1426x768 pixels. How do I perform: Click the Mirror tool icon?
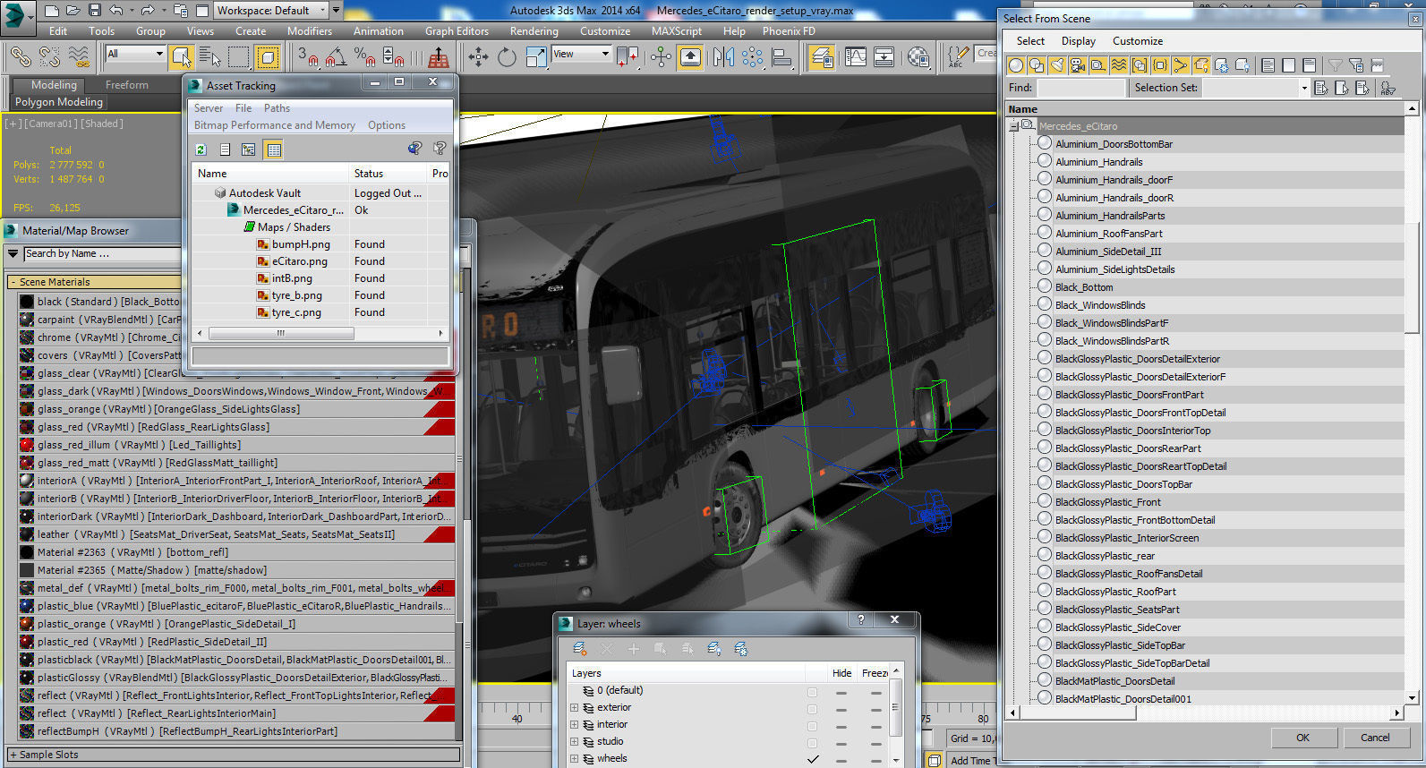[723, 57]
